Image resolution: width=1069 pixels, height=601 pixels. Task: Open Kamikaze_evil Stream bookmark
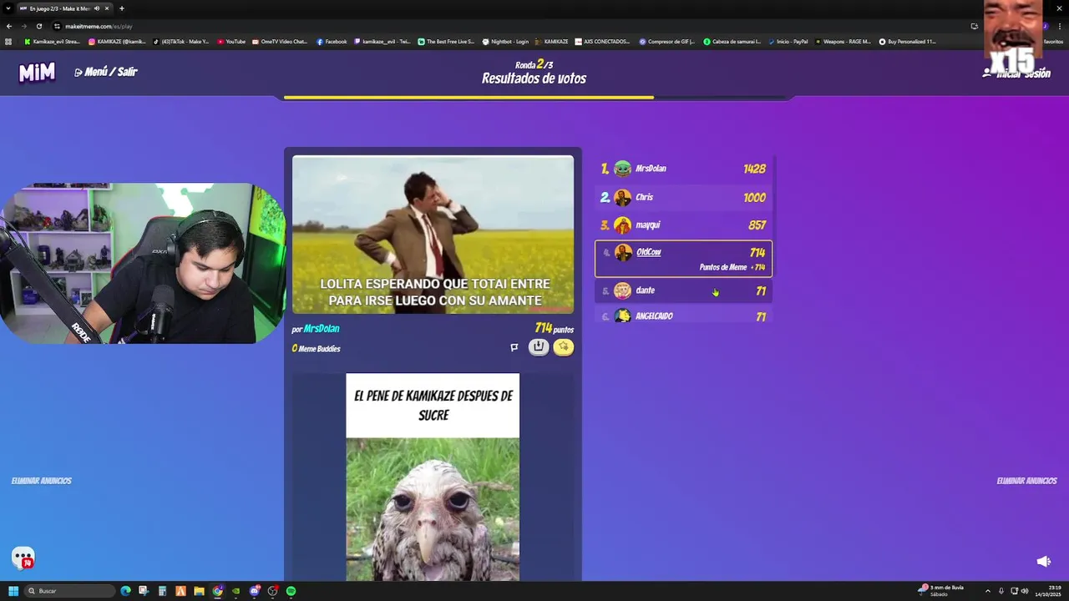tap(52, 41)
